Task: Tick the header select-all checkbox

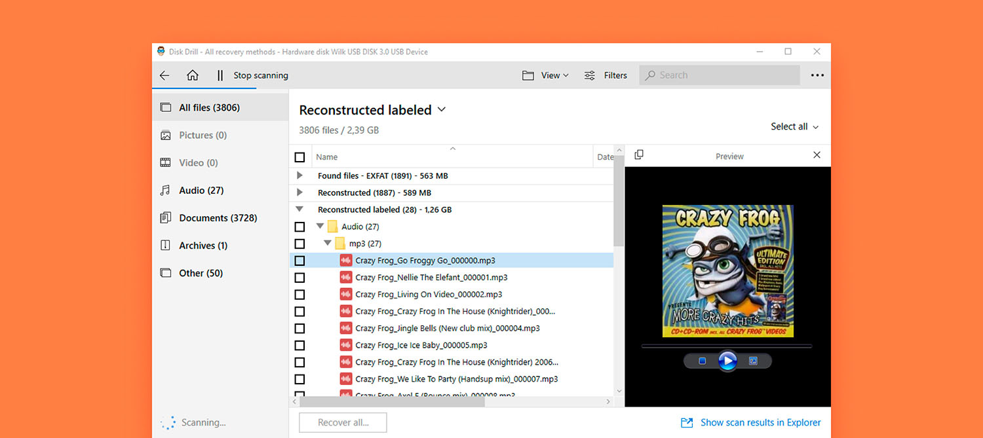Action: coord(299,157)
